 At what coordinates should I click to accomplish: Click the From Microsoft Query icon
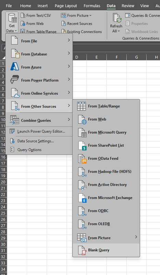[82, 133]
